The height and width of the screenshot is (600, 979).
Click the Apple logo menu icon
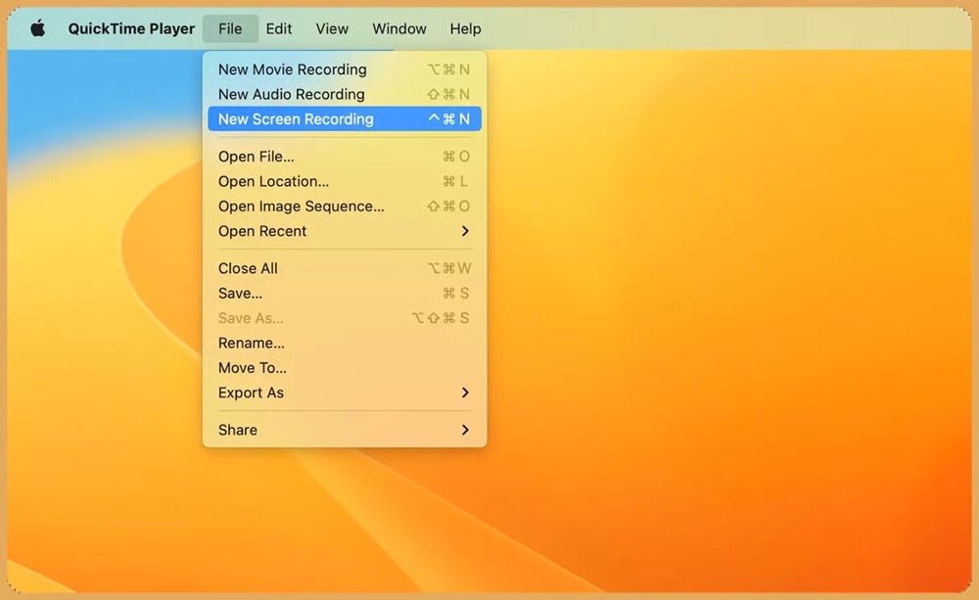pyautogui.click(x=38, y=28)
